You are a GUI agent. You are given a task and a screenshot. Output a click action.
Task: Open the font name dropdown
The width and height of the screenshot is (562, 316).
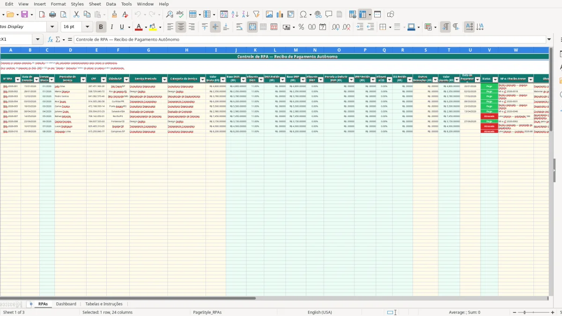(52, 27)
